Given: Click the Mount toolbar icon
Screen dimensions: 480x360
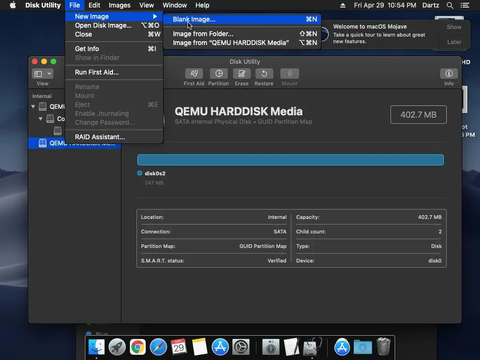Looking at the screenshot, I should [x=290, y=74].
